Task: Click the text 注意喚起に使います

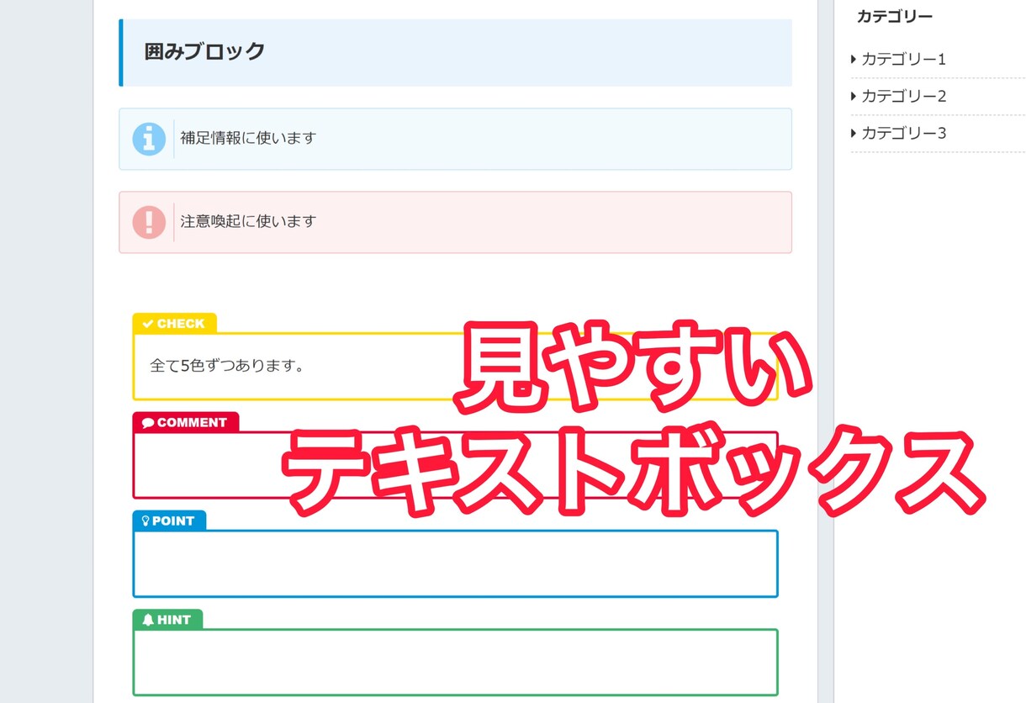Action: [248, 222]
